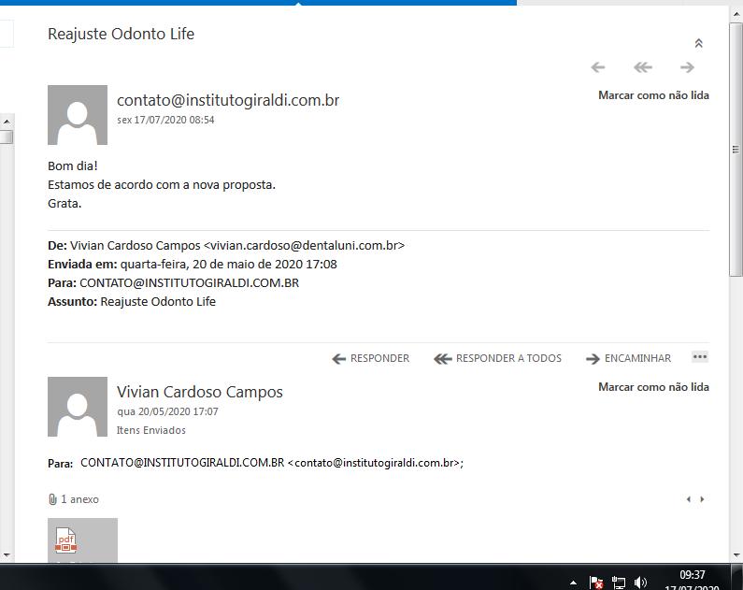Image resolution: width=743 pixels, height=590 pixels.
Task: Click date text 'qua 20/05/2020 17:07'
Action: [x=167, y=411]
